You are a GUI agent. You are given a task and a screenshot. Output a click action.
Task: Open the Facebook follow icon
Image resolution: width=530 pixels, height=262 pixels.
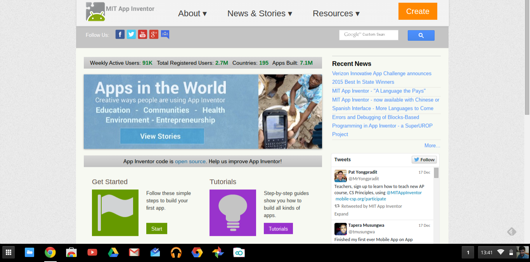click(120, 35)
